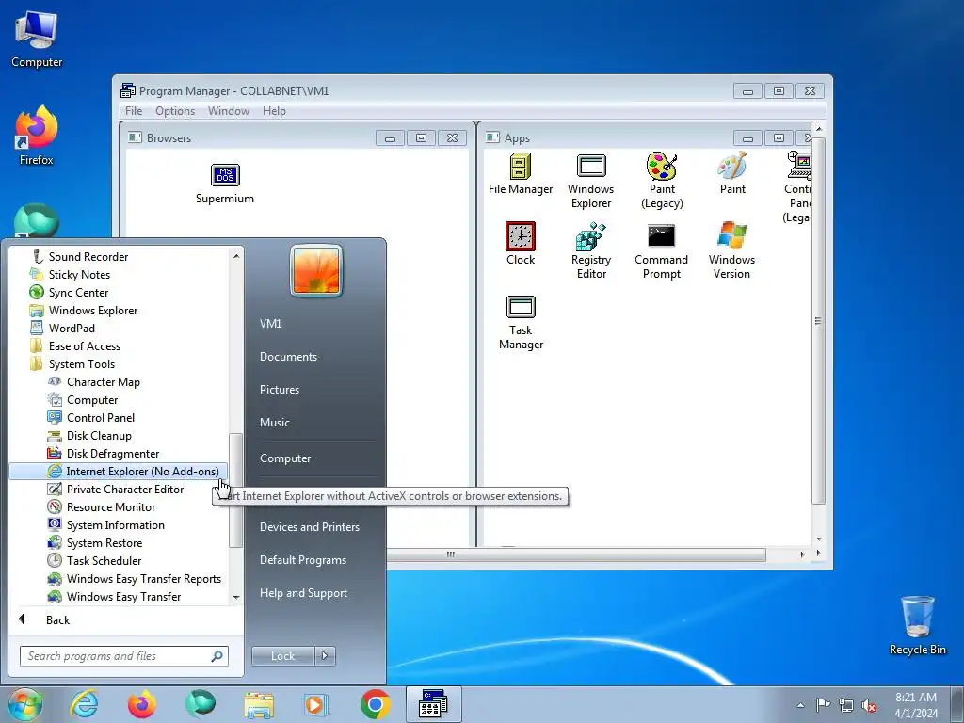Start Internet Explorer (No Add-ons)

click(119, 471)
